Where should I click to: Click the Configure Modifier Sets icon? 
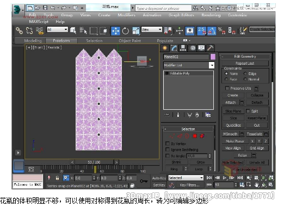point(208,115)
